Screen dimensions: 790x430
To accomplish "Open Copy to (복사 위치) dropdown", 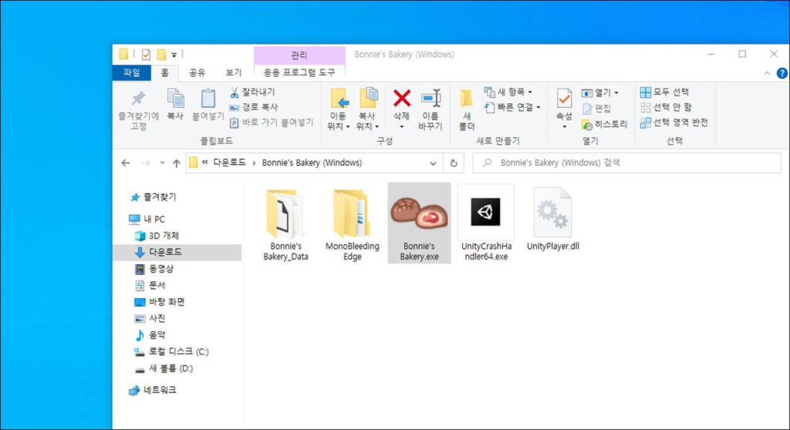I will coord(367,109).
